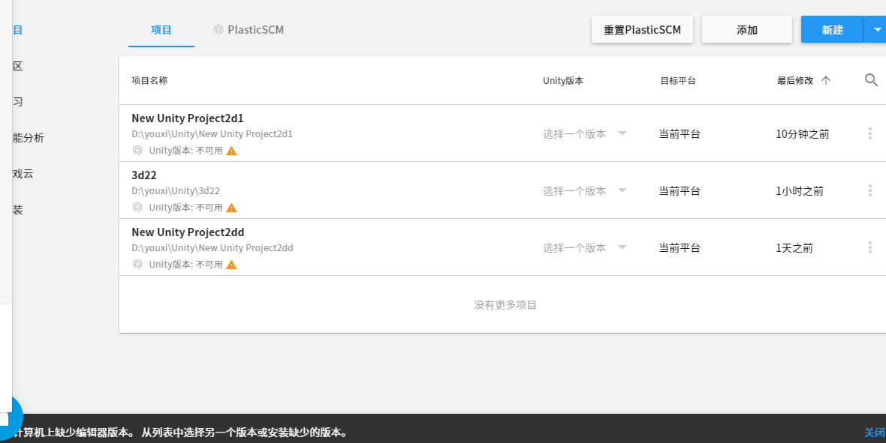This screenshot has height=443, width=886.
Task: Open the search icon in table header
Action: (871, 80)
